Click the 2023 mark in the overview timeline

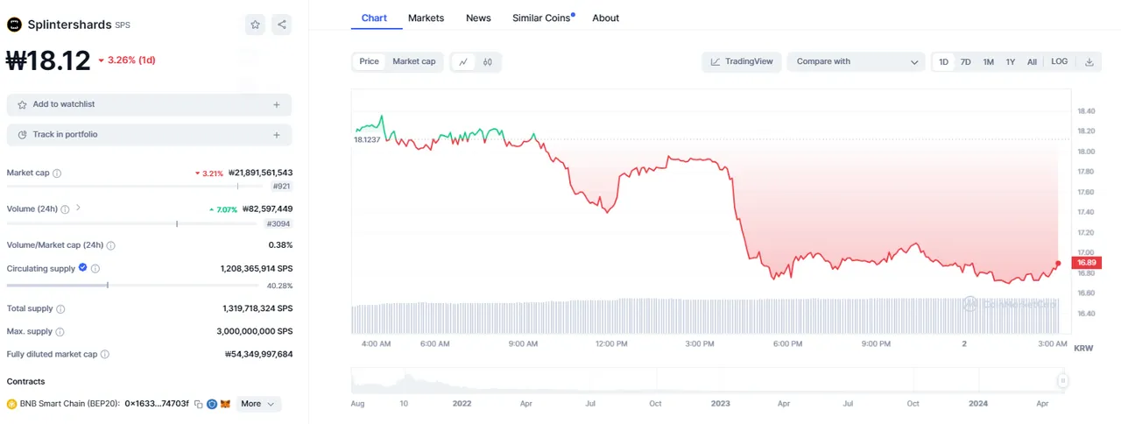[x=720, y=404]
